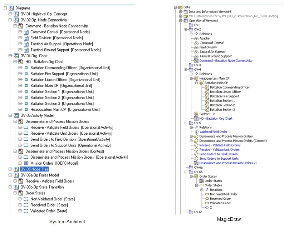Select Tactical Air Support in MagicDraw tree
The image size is (284, 229).
tap(212, 52)
